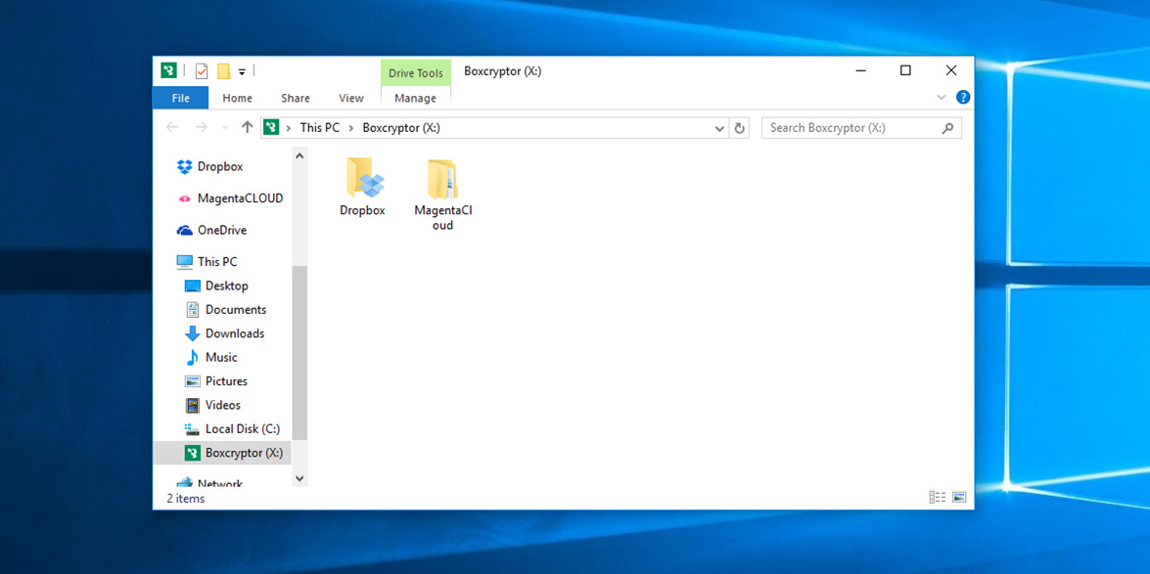Close the Boxcryptor window
1150x574 pixels.
(951, 70)
